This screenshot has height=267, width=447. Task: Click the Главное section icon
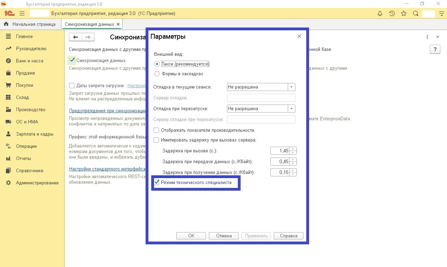click(9, 37)
